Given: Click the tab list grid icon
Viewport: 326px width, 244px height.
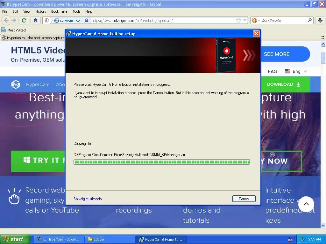Looking at the screenshot, I should [x=323, y=37].
